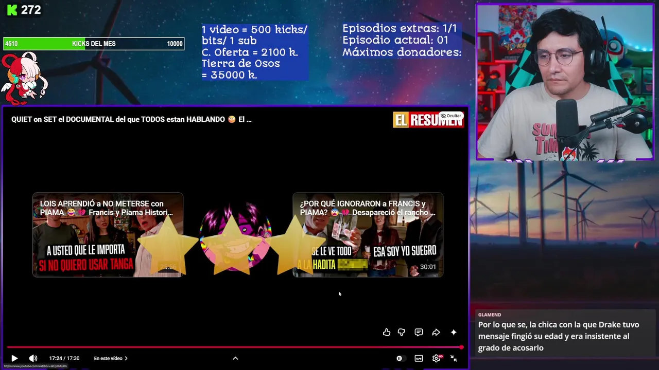The image size is (659, 370).
Task: Open the EL RESUMEN channel watermark
Action: [x=428, y=120]
